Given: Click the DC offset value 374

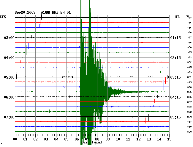Looking at the screenshot, I should pos(189,43).
